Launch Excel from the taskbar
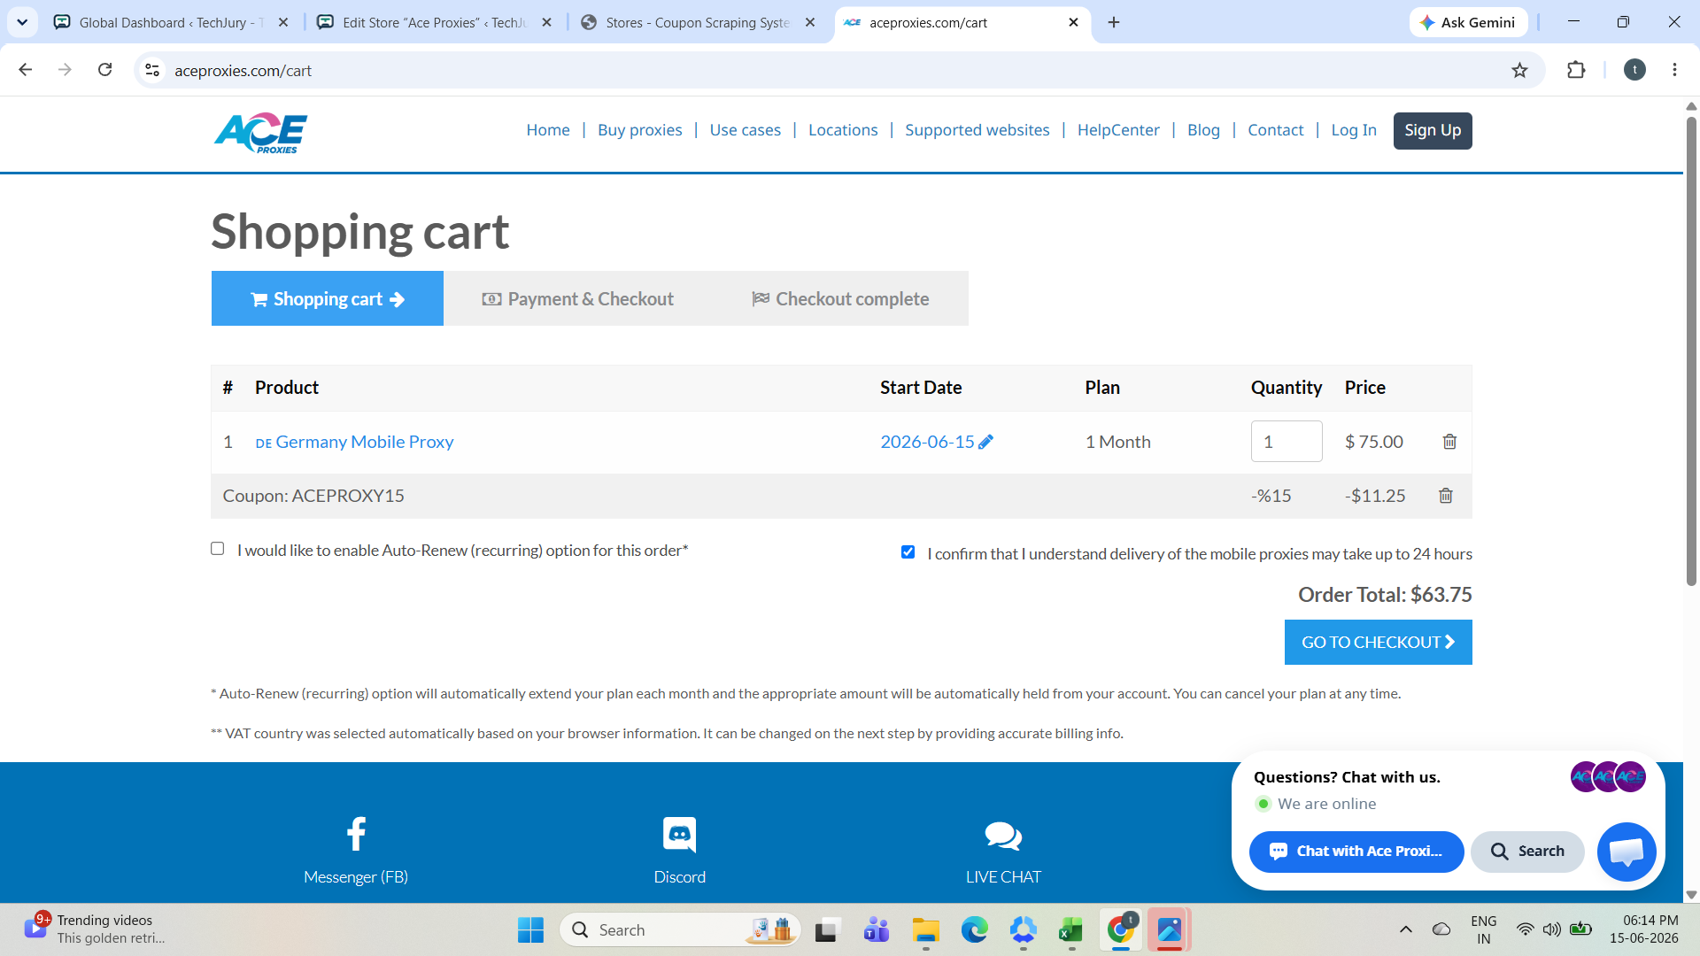Image resolution: width=1700 pixels, height=956 pixels. [1070, 929]
